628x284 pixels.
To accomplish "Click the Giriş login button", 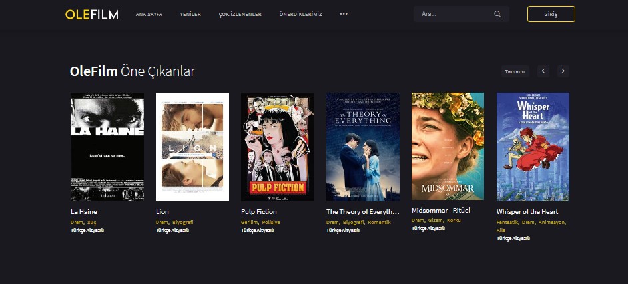I will pos(551,14).
